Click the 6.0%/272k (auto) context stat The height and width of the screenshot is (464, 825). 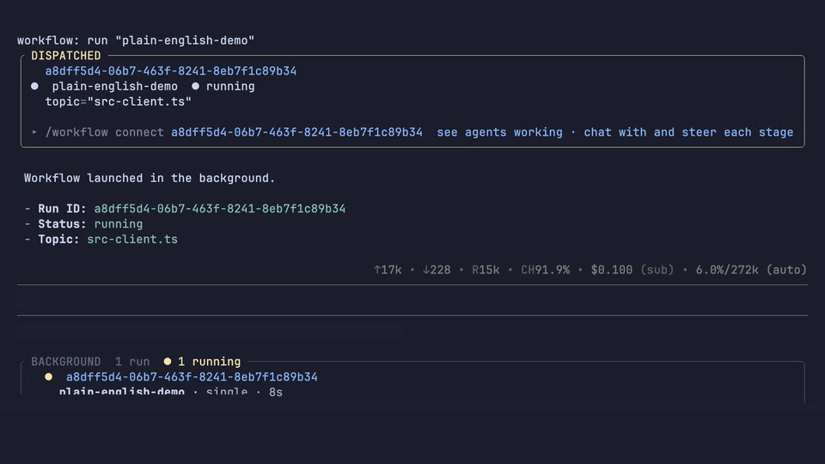[x=751, y=270]
